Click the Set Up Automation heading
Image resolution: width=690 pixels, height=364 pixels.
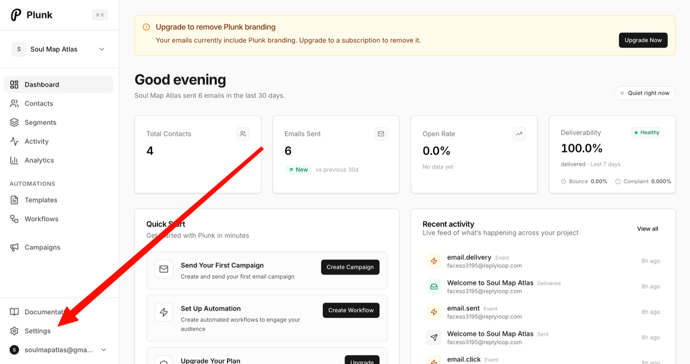(x=210, y=308)
